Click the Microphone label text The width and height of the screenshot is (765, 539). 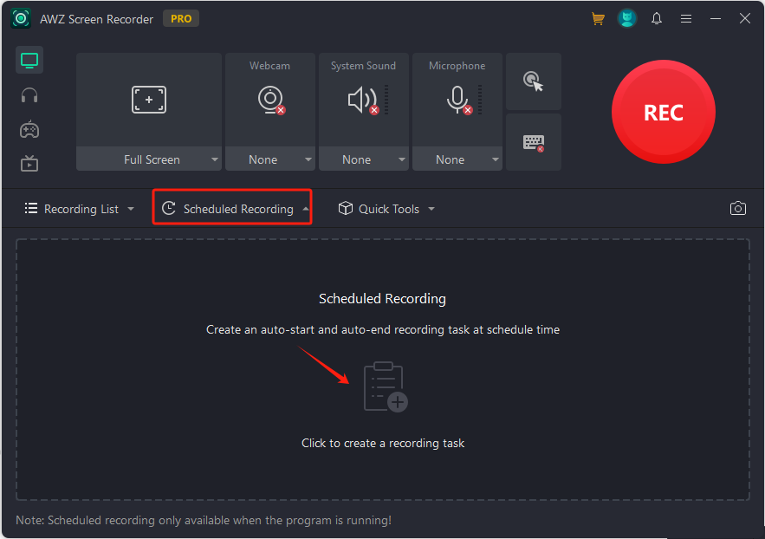457,65
